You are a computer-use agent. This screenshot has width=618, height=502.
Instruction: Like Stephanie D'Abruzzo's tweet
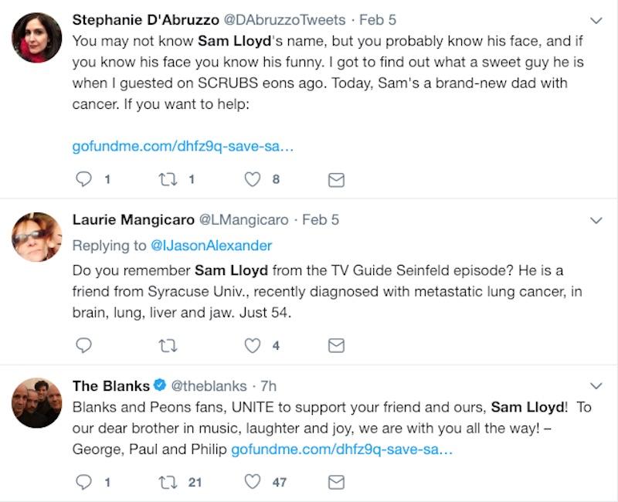252,179
